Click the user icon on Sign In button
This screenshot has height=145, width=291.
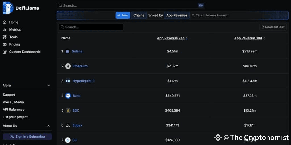[12, 137]
